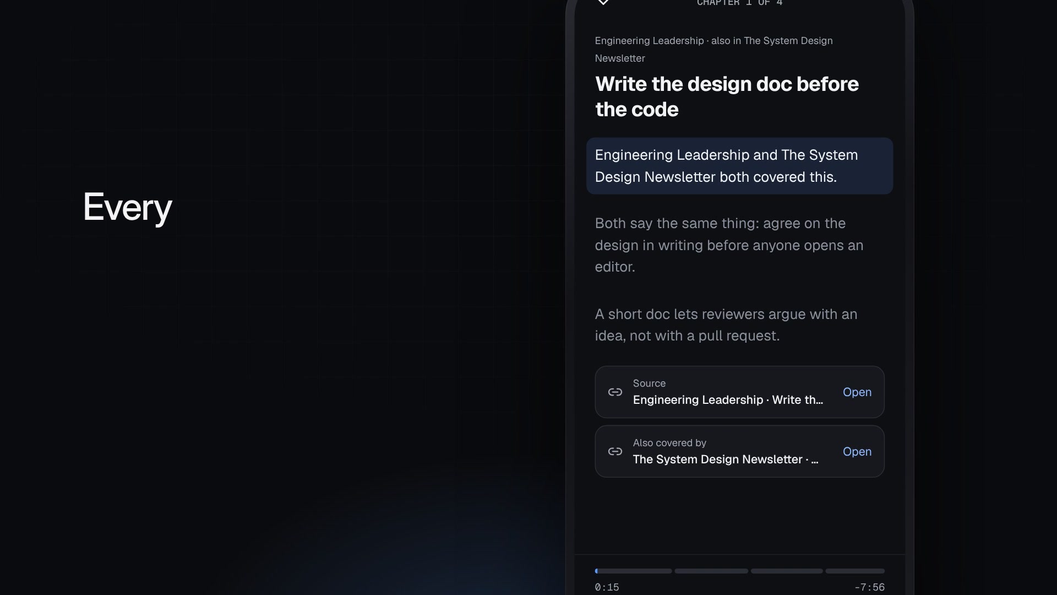Jump to second chapter progress segment

click(711, 571)
